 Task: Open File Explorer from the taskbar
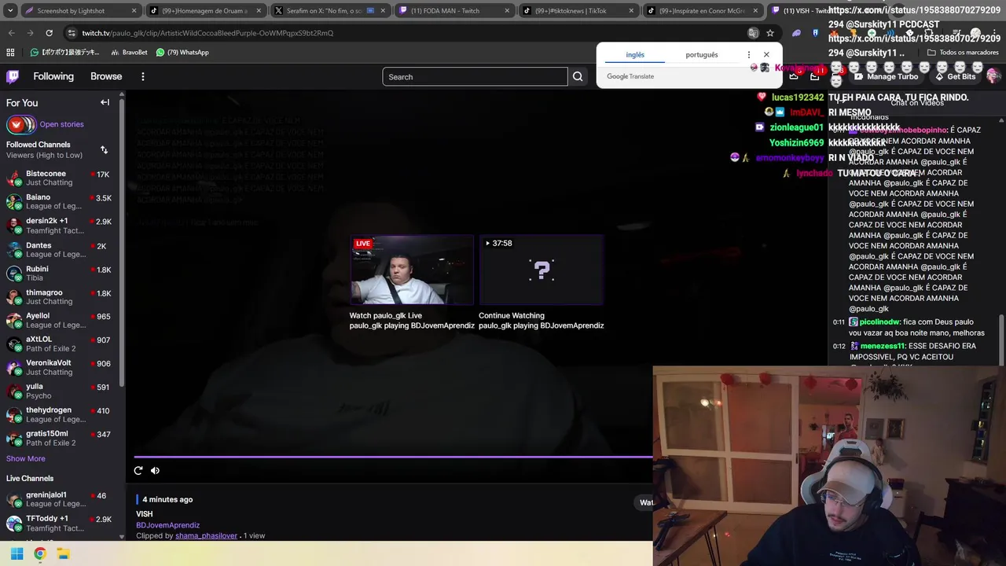(64, 553)
